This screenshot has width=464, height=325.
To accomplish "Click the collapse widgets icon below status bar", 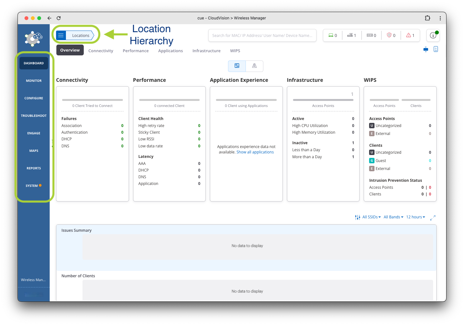I will (x=426, y=49).
